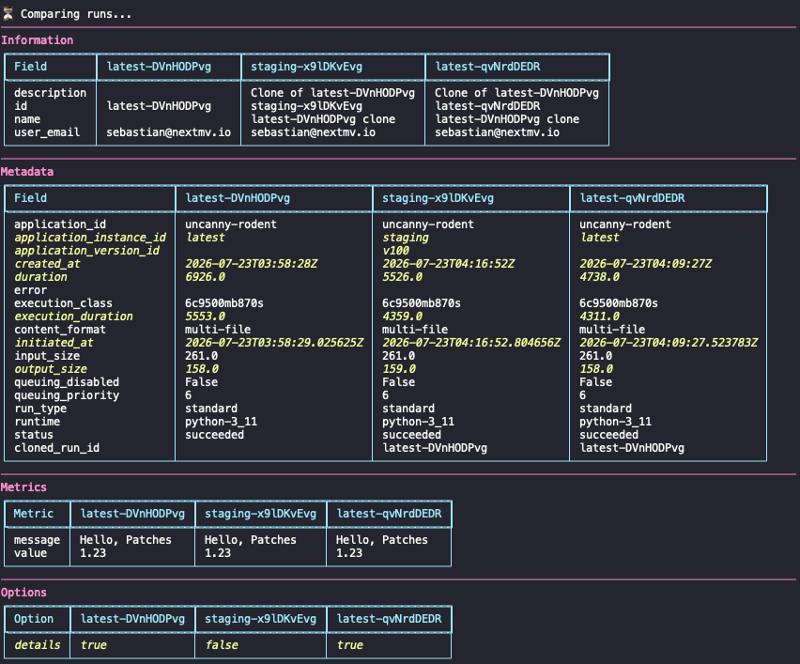The height and width of the screenshot is (664, 800).
Task: Click the 'user_email' field label
Action: [x=47, y=132]
